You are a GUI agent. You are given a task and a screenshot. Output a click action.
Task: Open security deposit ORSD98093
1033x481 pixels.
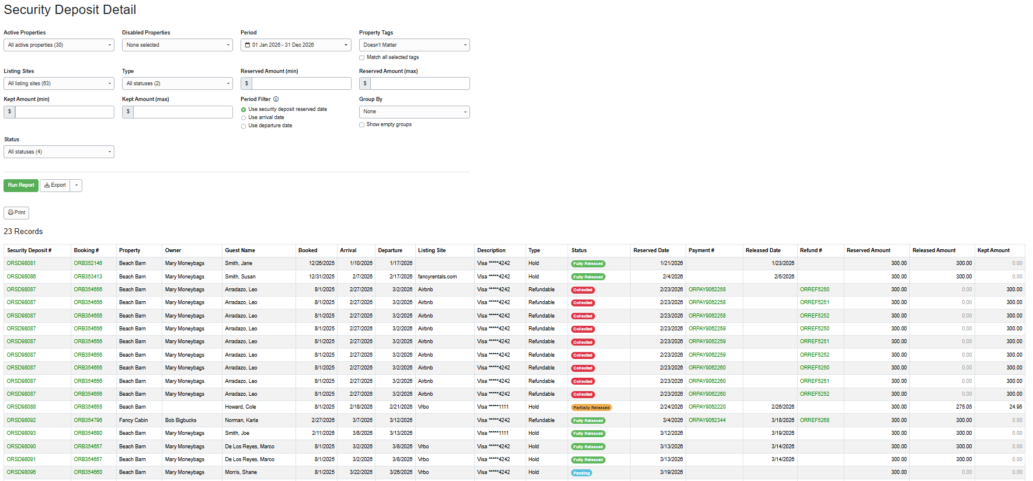21,433
